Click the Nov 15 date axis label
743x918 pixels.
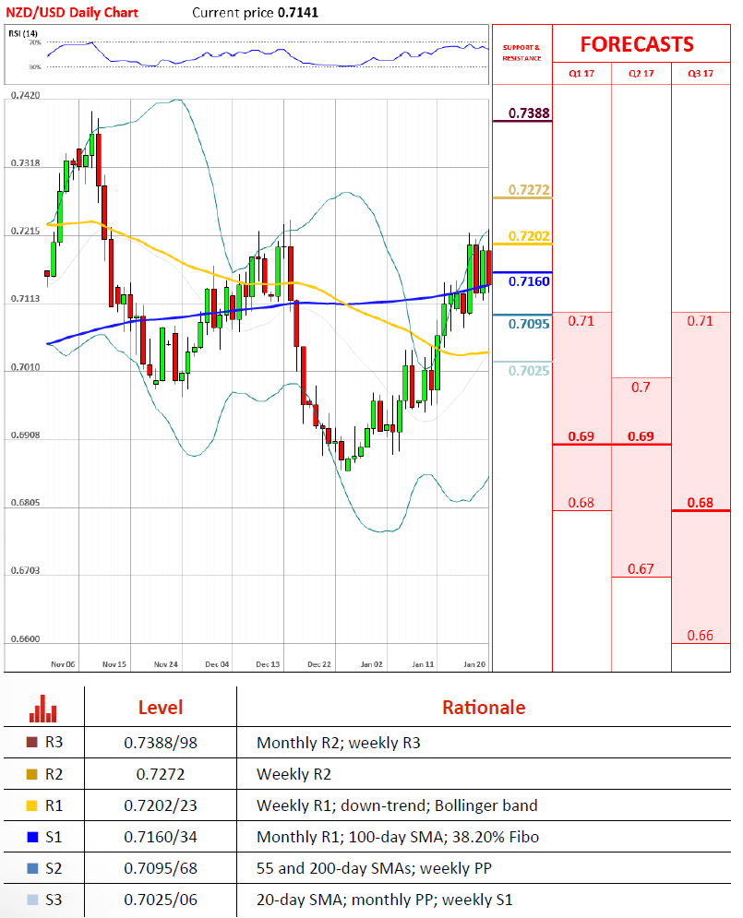pyautogui.click(x=114, y=664)
